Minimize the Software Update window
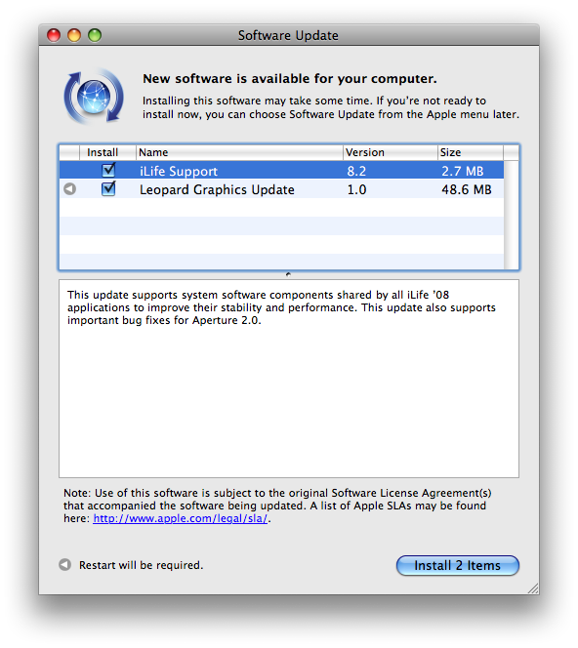 click(74, 35)
